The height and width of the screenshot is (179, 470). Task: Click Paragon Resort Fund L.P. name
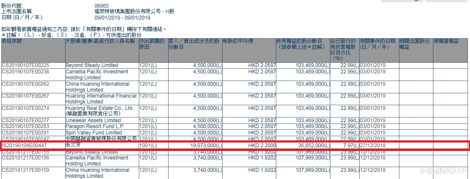pos(95,126)
